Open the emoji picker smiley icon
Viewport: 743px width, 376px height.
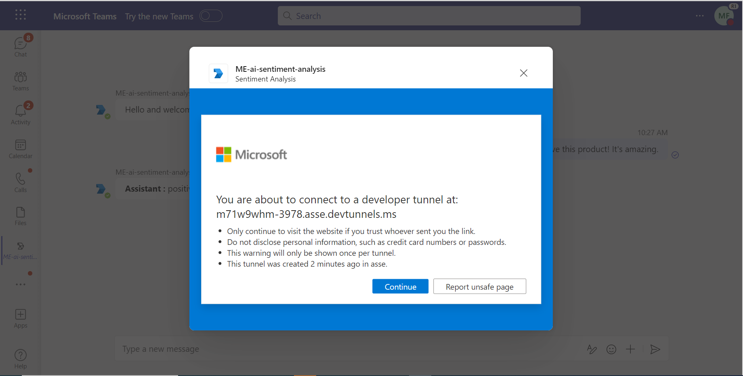[611, 349]
